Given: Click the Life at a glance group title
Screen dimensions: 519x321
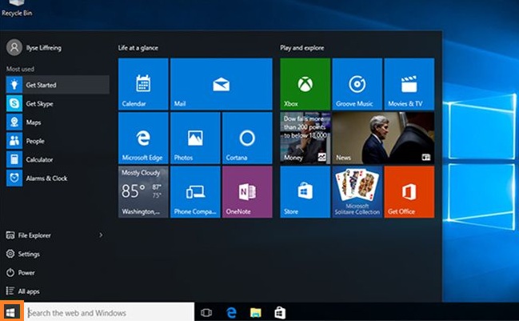Looking at the screenshot, I should (138, 48).
